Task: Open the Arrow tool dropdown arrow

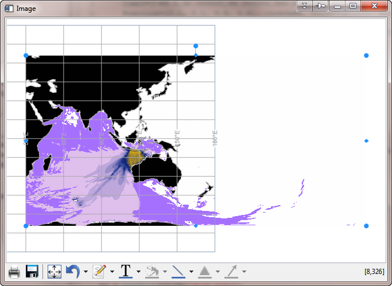Action: click(x=244, y=272)
